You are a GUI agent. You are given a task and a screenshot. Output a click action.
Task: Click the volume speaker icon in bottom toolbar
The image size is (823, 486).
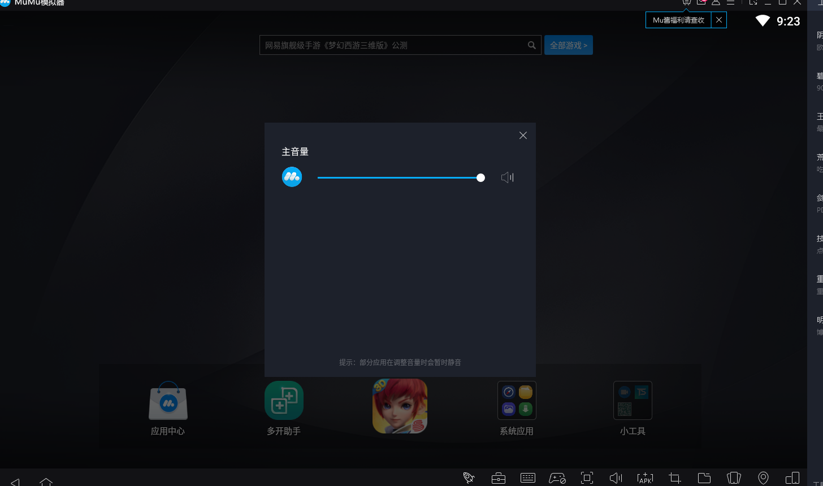point(616,478)
